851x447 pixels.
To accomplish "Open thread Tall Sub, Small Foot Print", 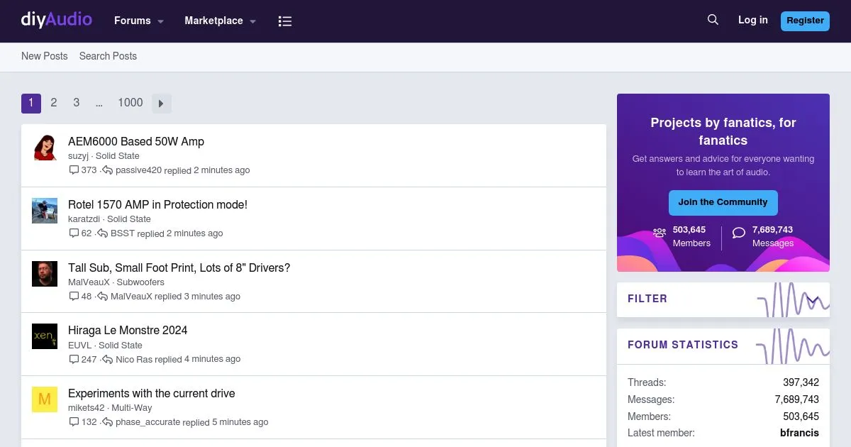I will point(179,267).
